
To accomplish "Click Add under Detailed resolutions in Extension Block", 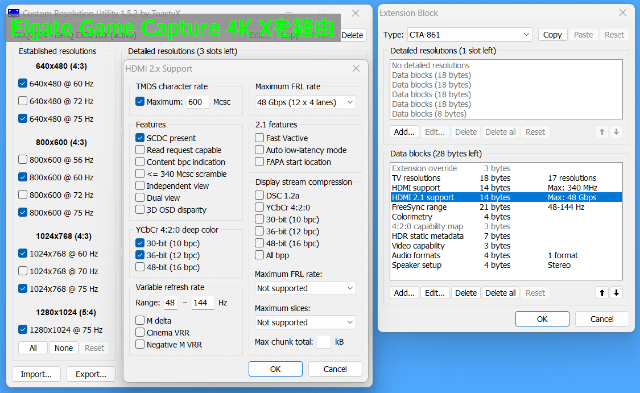I will point(404,132).
